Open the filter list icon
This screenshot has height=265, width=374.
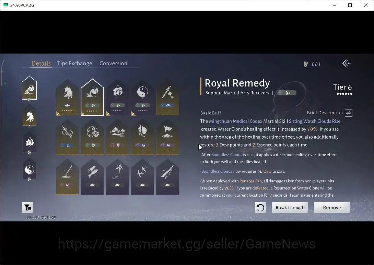click(27, 208)
